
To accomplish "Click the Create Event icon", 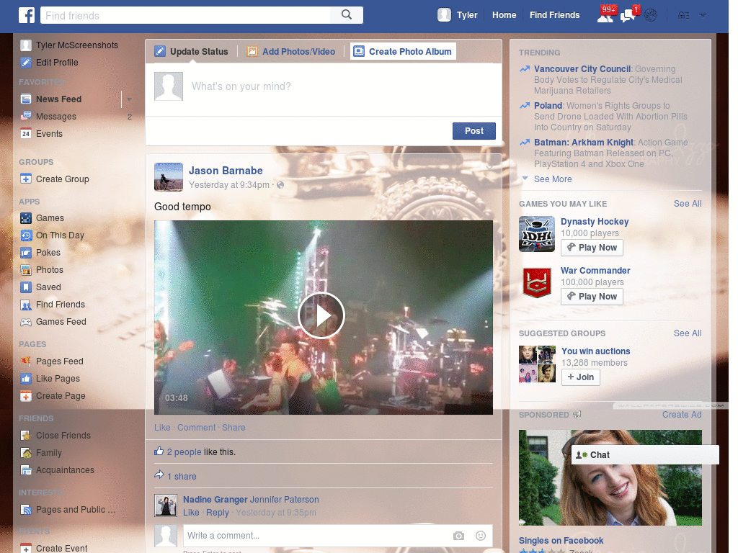I will tap(26, 549).
